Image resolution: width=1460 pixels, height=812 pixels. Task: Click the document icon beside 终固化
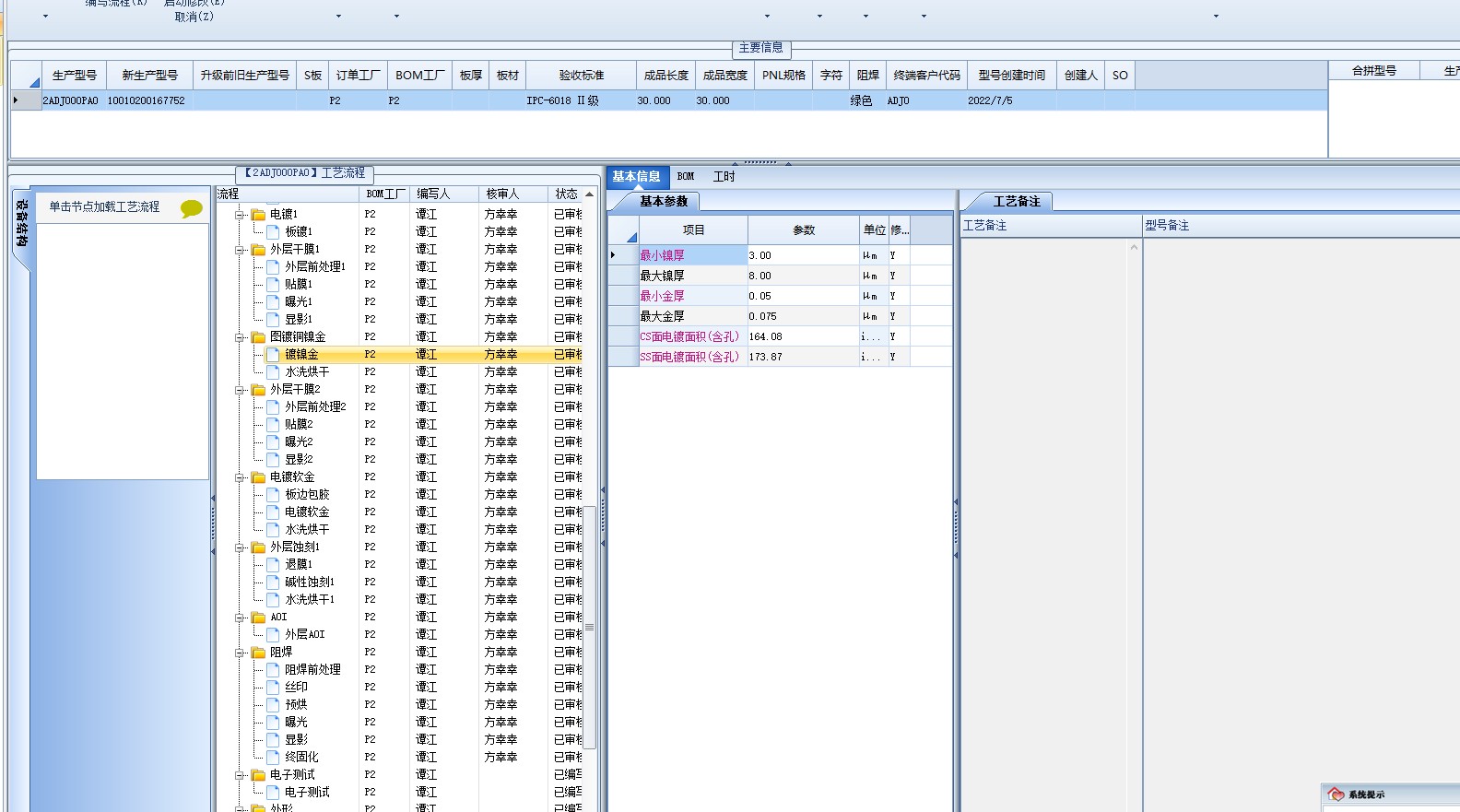click(273, 757)
